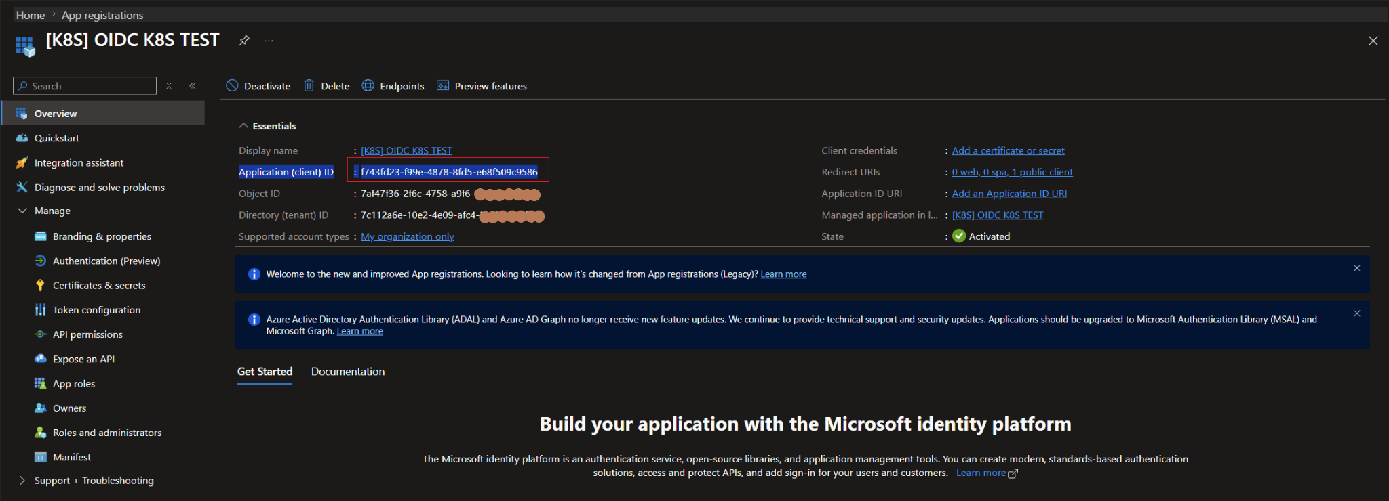Dismiss the welcome App registrations banner
Viewport: 1389px width, 501px height.
pyautogui.click(x=1357, y=268)
